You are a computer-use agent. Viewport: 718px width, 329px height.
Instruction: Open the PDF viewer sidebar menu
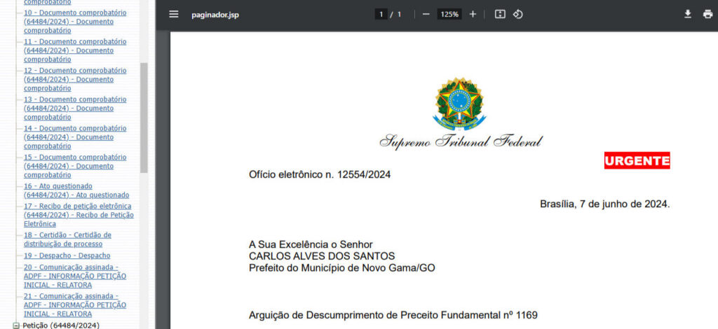point(174,15)
